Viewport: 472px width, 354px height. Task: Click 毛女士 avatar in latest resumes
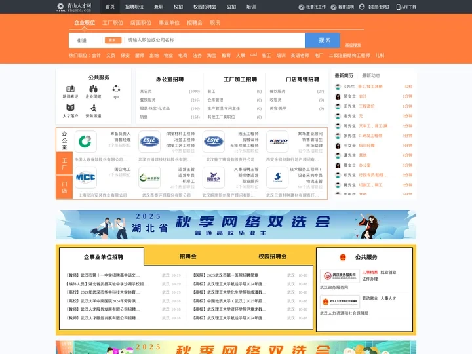click(x=338, y=146)
